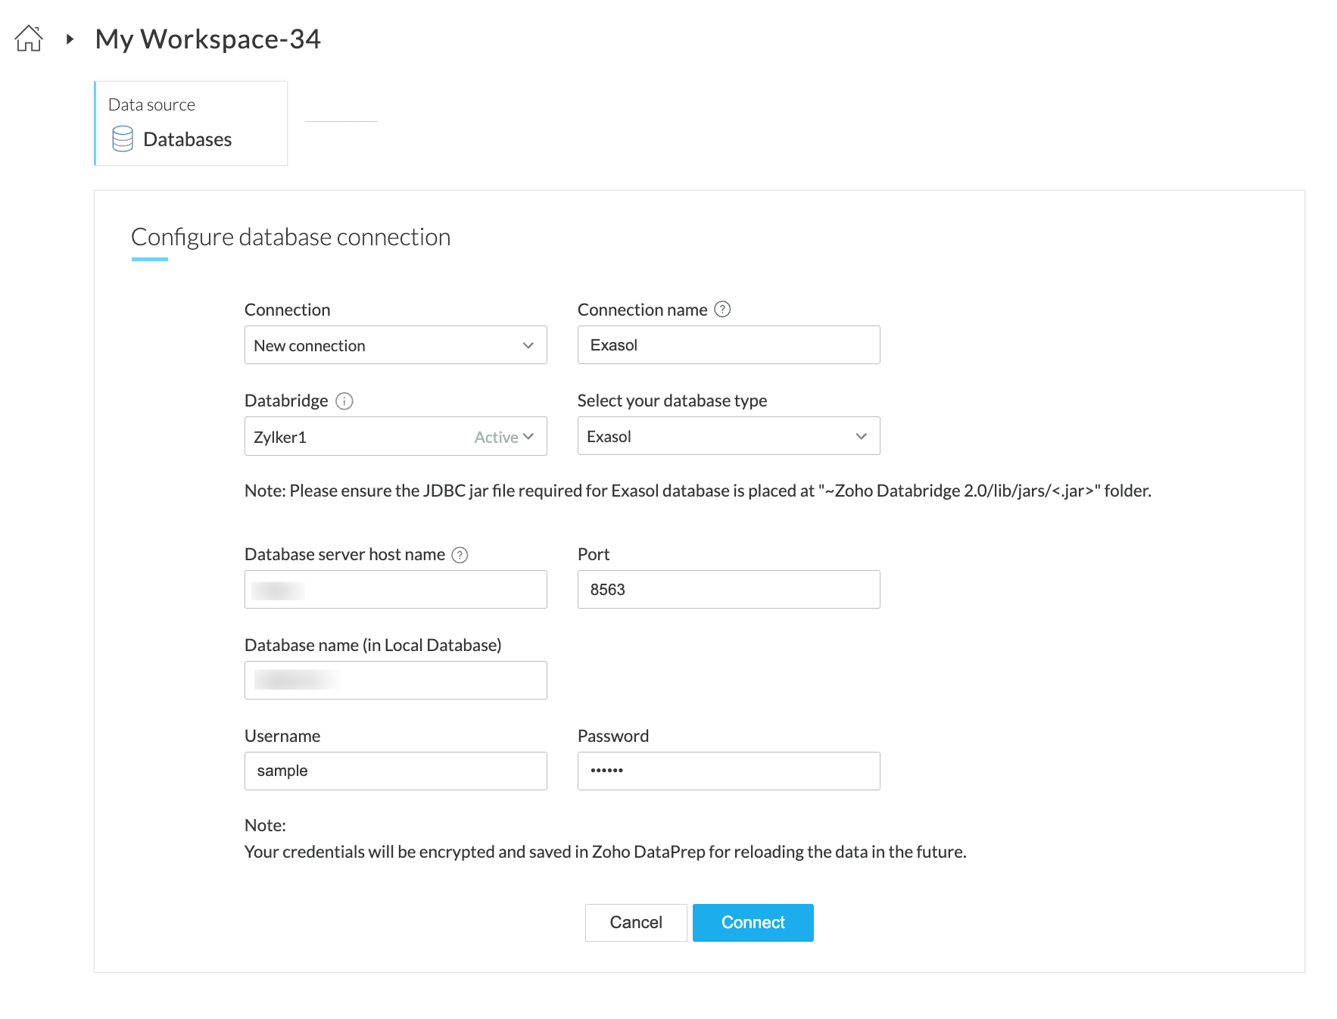The image size is (1337, 1019).
Task: Click the Database server host name field
Action: (395, 590)
